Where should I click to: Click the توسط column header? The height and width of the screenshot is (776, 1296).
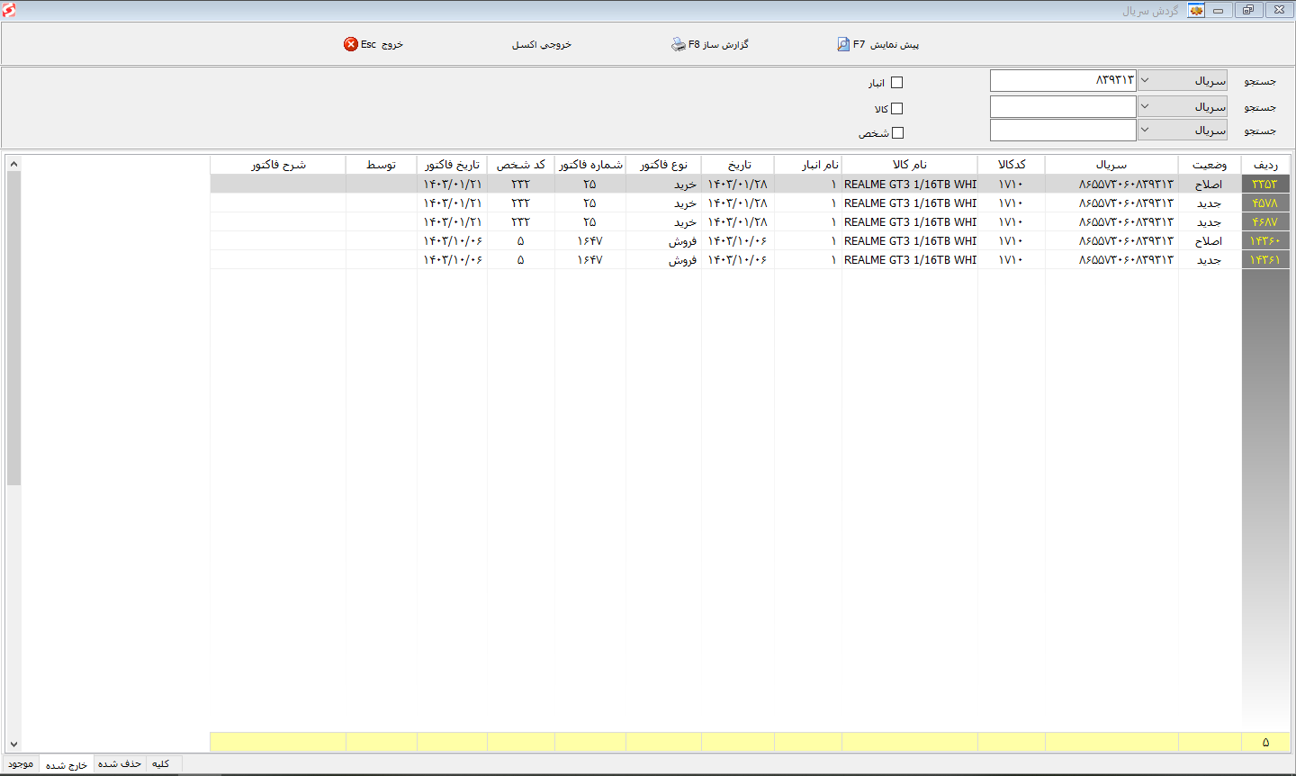pos(382,165)
